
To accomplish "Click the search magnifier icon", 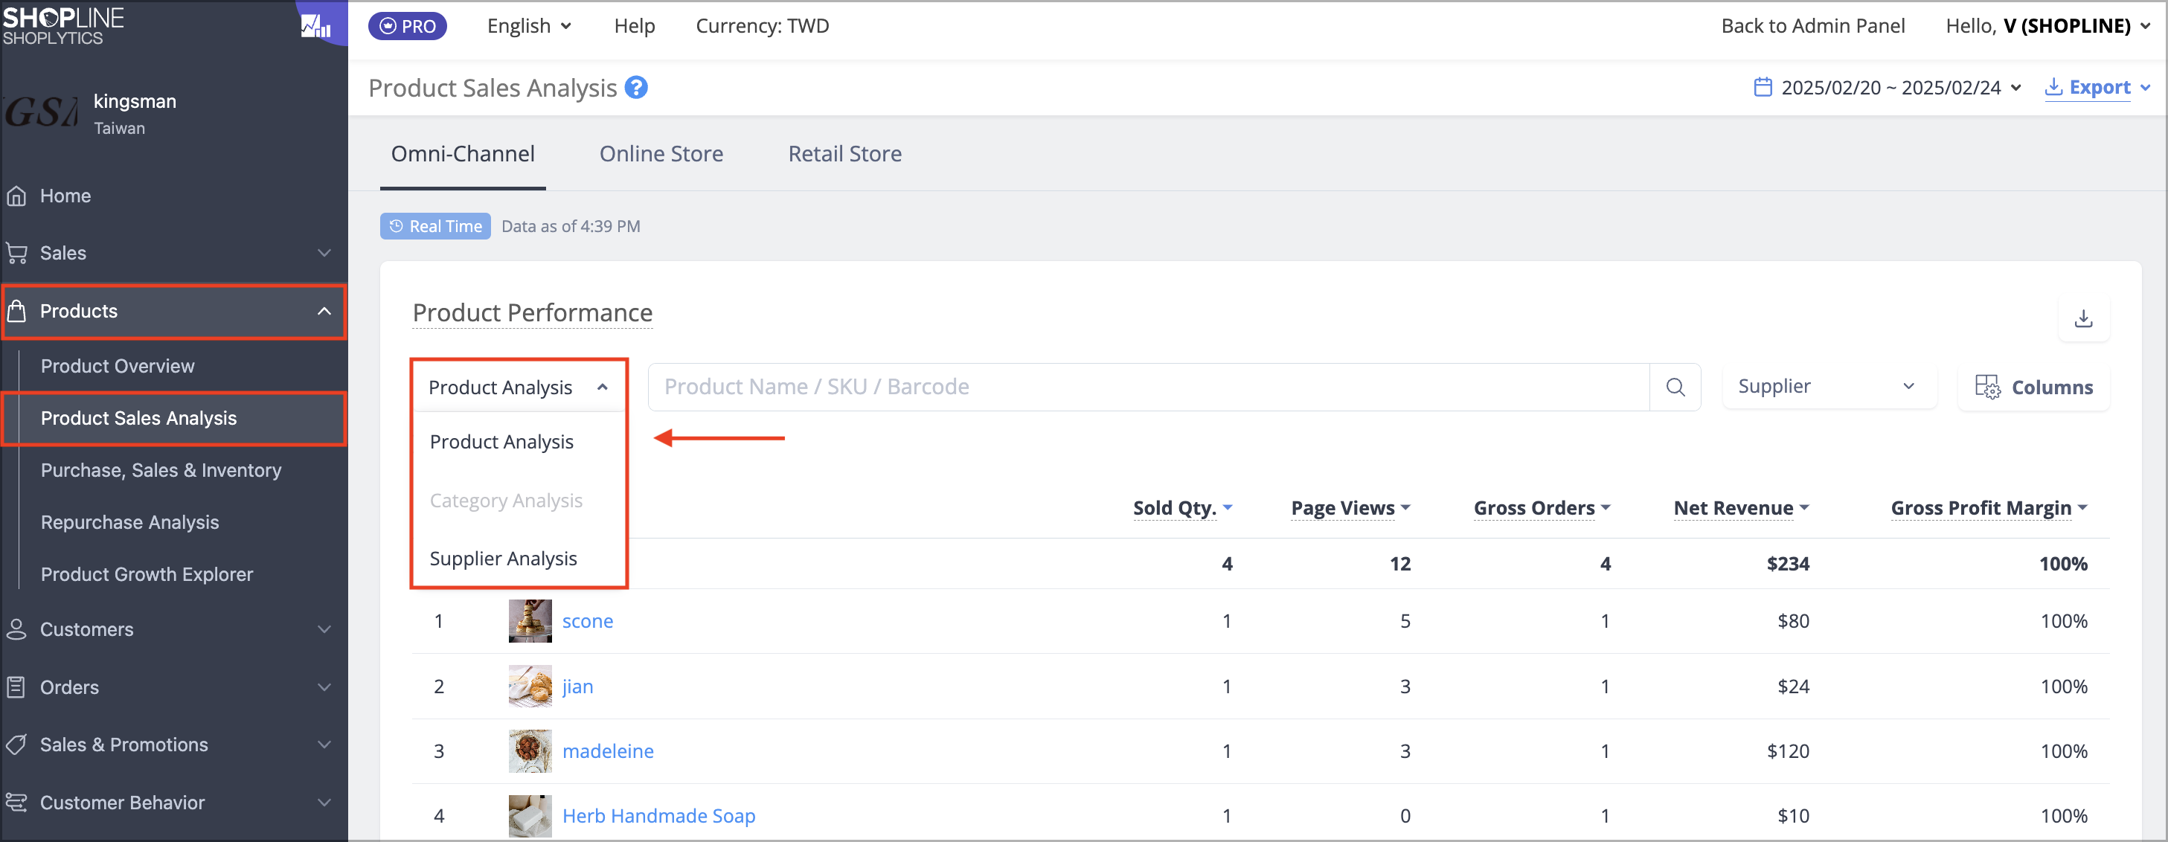I will 1675,387.
